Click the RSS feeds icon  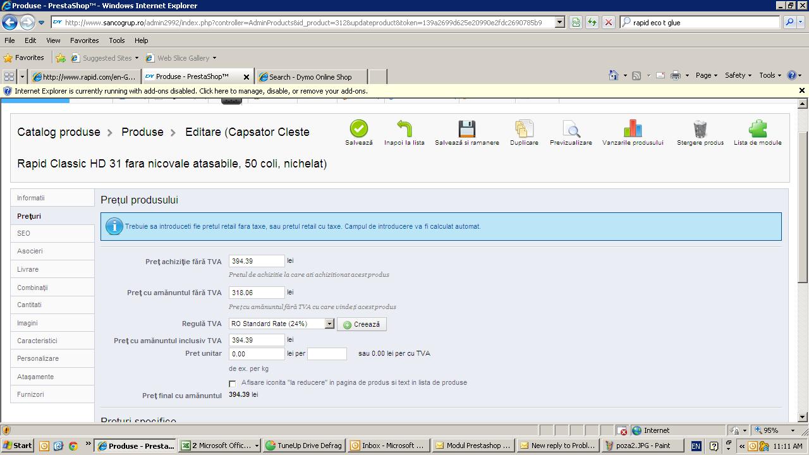(636, 75)
